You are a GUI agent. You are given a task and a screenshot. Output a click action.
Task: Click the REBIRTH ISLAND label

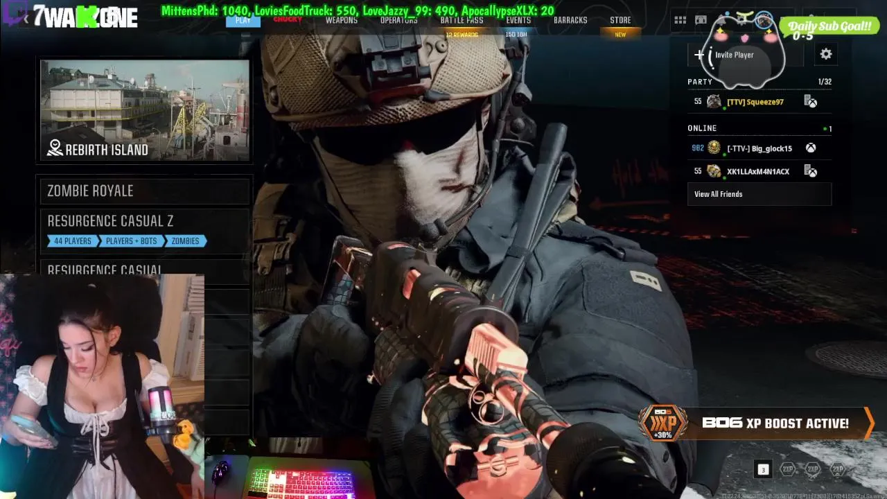click(x=106, y=149)
